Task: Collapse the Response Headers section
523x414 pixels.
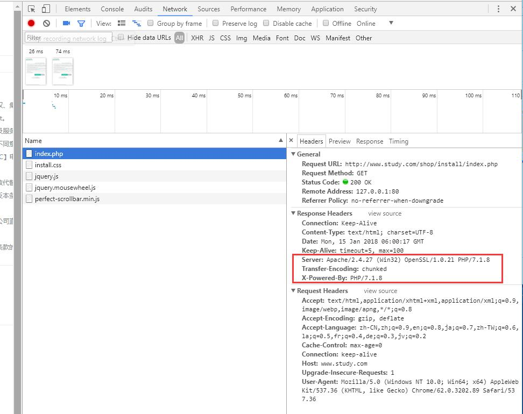Action: click(293, 213)
